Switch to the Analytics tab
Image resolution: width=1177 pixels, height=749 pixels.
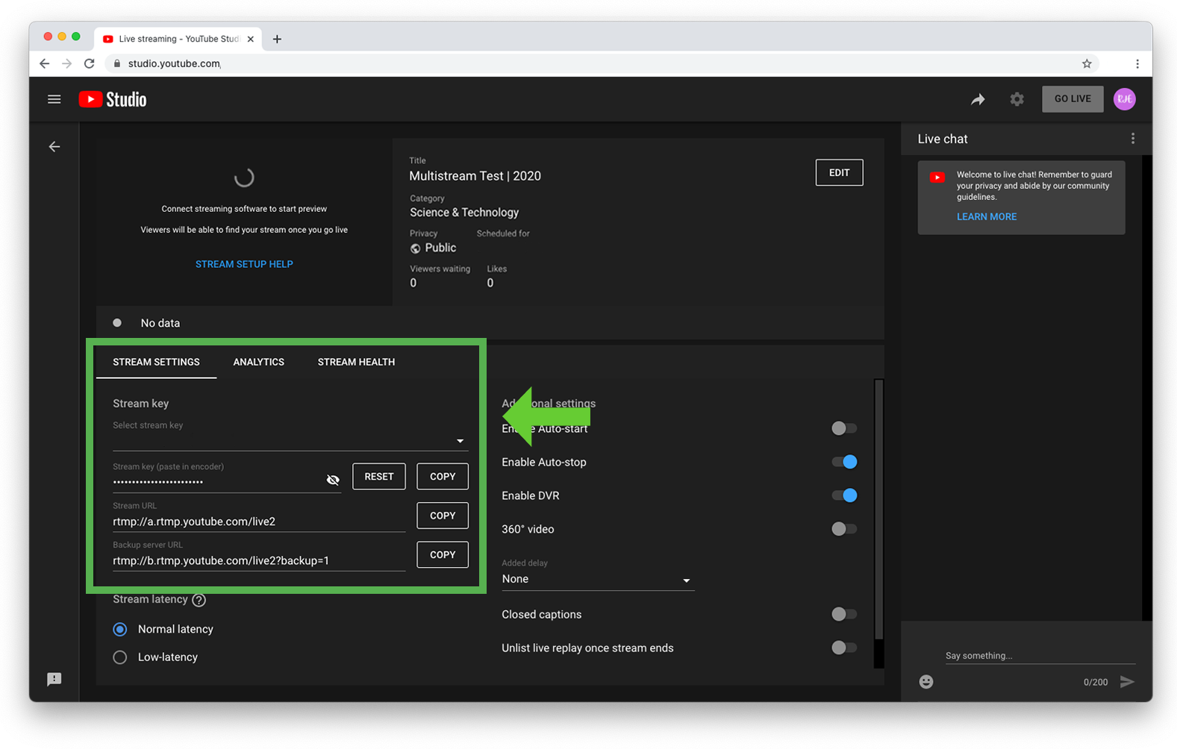[258, 362]
